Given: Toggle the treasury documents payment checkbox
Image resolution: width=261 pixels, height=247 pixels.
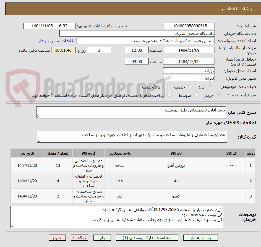Looking at the screenshot, I should (169, 94).
